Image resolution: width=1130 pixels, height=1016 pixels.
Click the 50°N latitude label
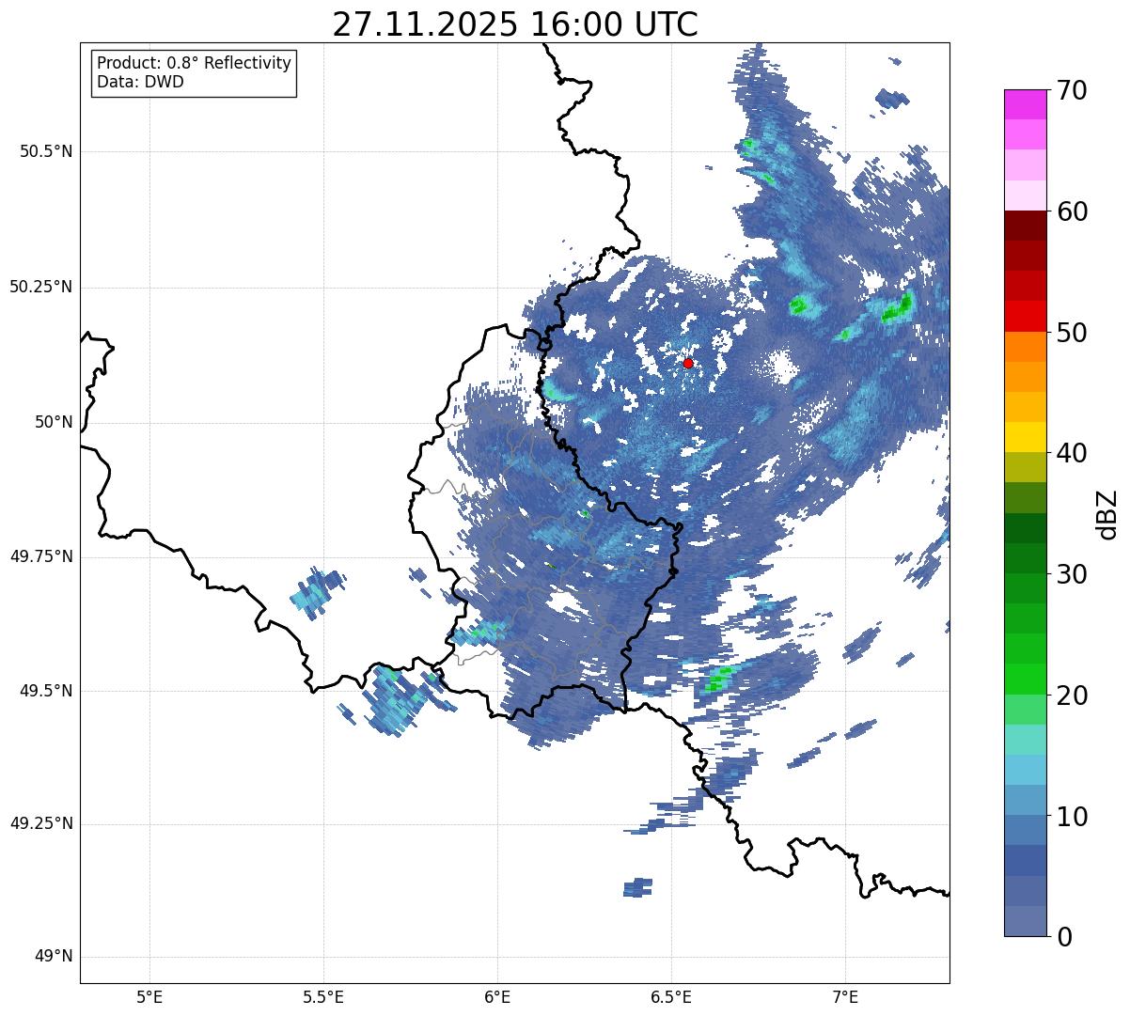pyautogui.click(x=54, y=422)
